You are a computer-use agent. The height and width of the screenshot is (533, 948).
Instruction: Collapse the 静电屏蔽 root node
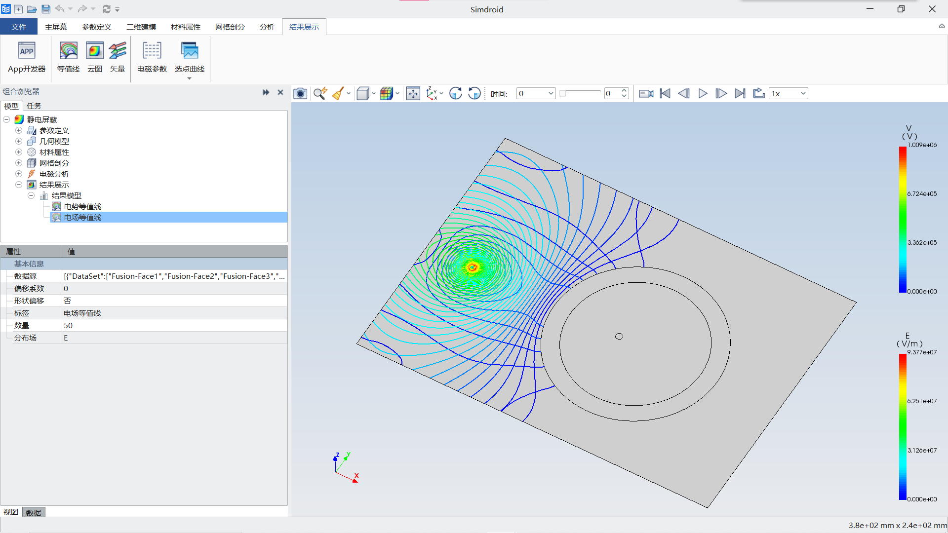click(x=6, y=119)
